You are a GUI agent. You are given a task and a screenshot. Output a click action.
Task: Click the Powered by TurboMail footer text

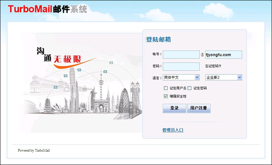tap(34, 151)
